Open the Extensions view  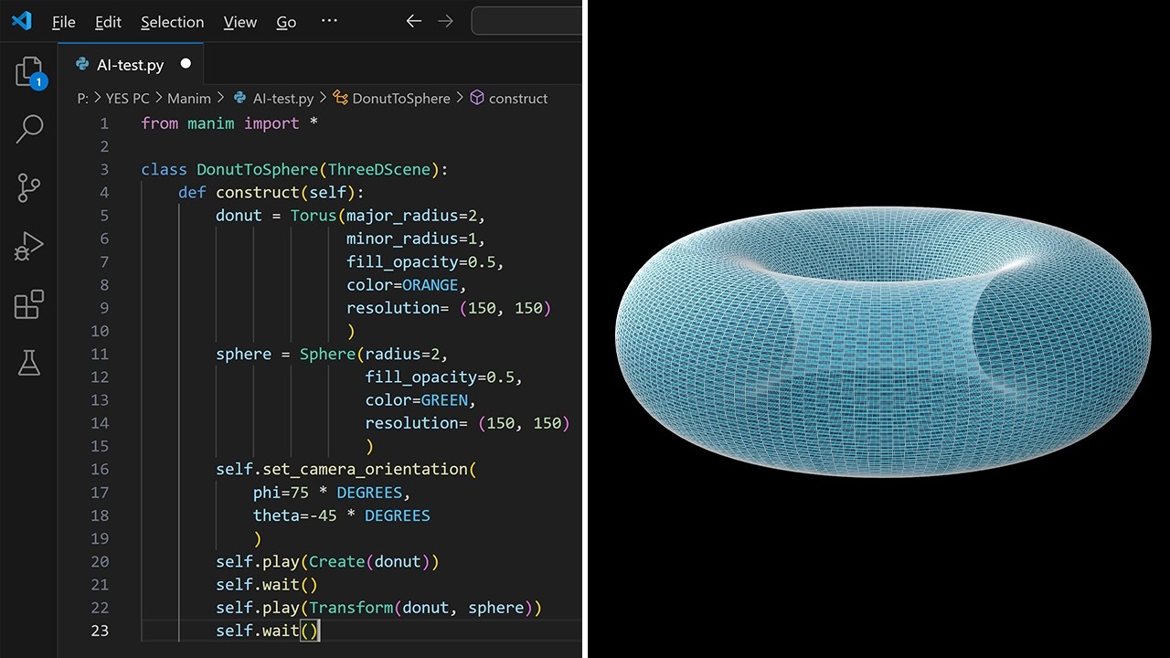point(29,304)
